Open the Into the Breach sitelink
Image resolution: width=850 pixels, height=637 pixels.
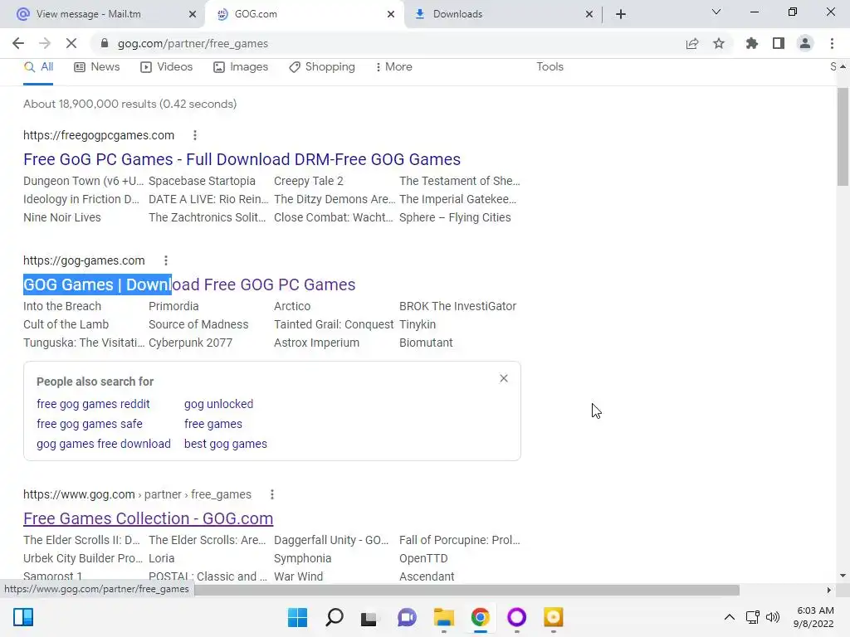pos(61,306)
